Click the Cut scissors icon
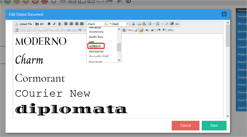Viewport: 247px width, 137px height. coord(133,24)
